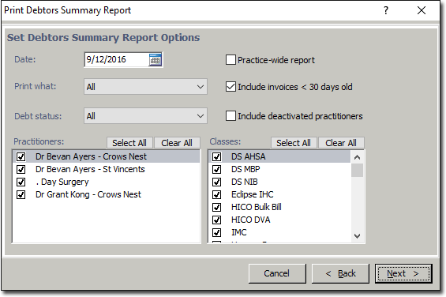446x297 pixels.
Task: Click the scroll down arrow in Classes list
Action: point(358,236)
